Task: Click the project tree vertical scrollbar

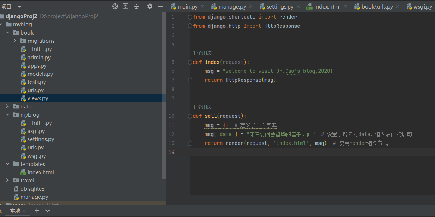Action: (164, 95)
